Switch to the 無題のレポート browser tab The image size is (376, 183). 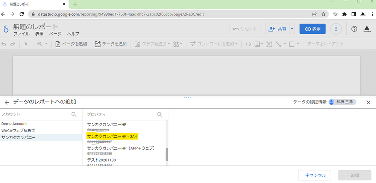coord(34,4)
